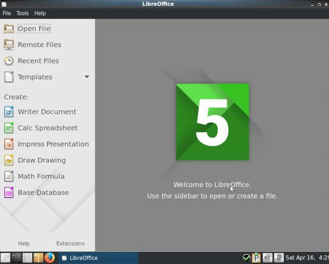Open the terminal from the taskbar

pyautogui.click(x=16, y=258)
